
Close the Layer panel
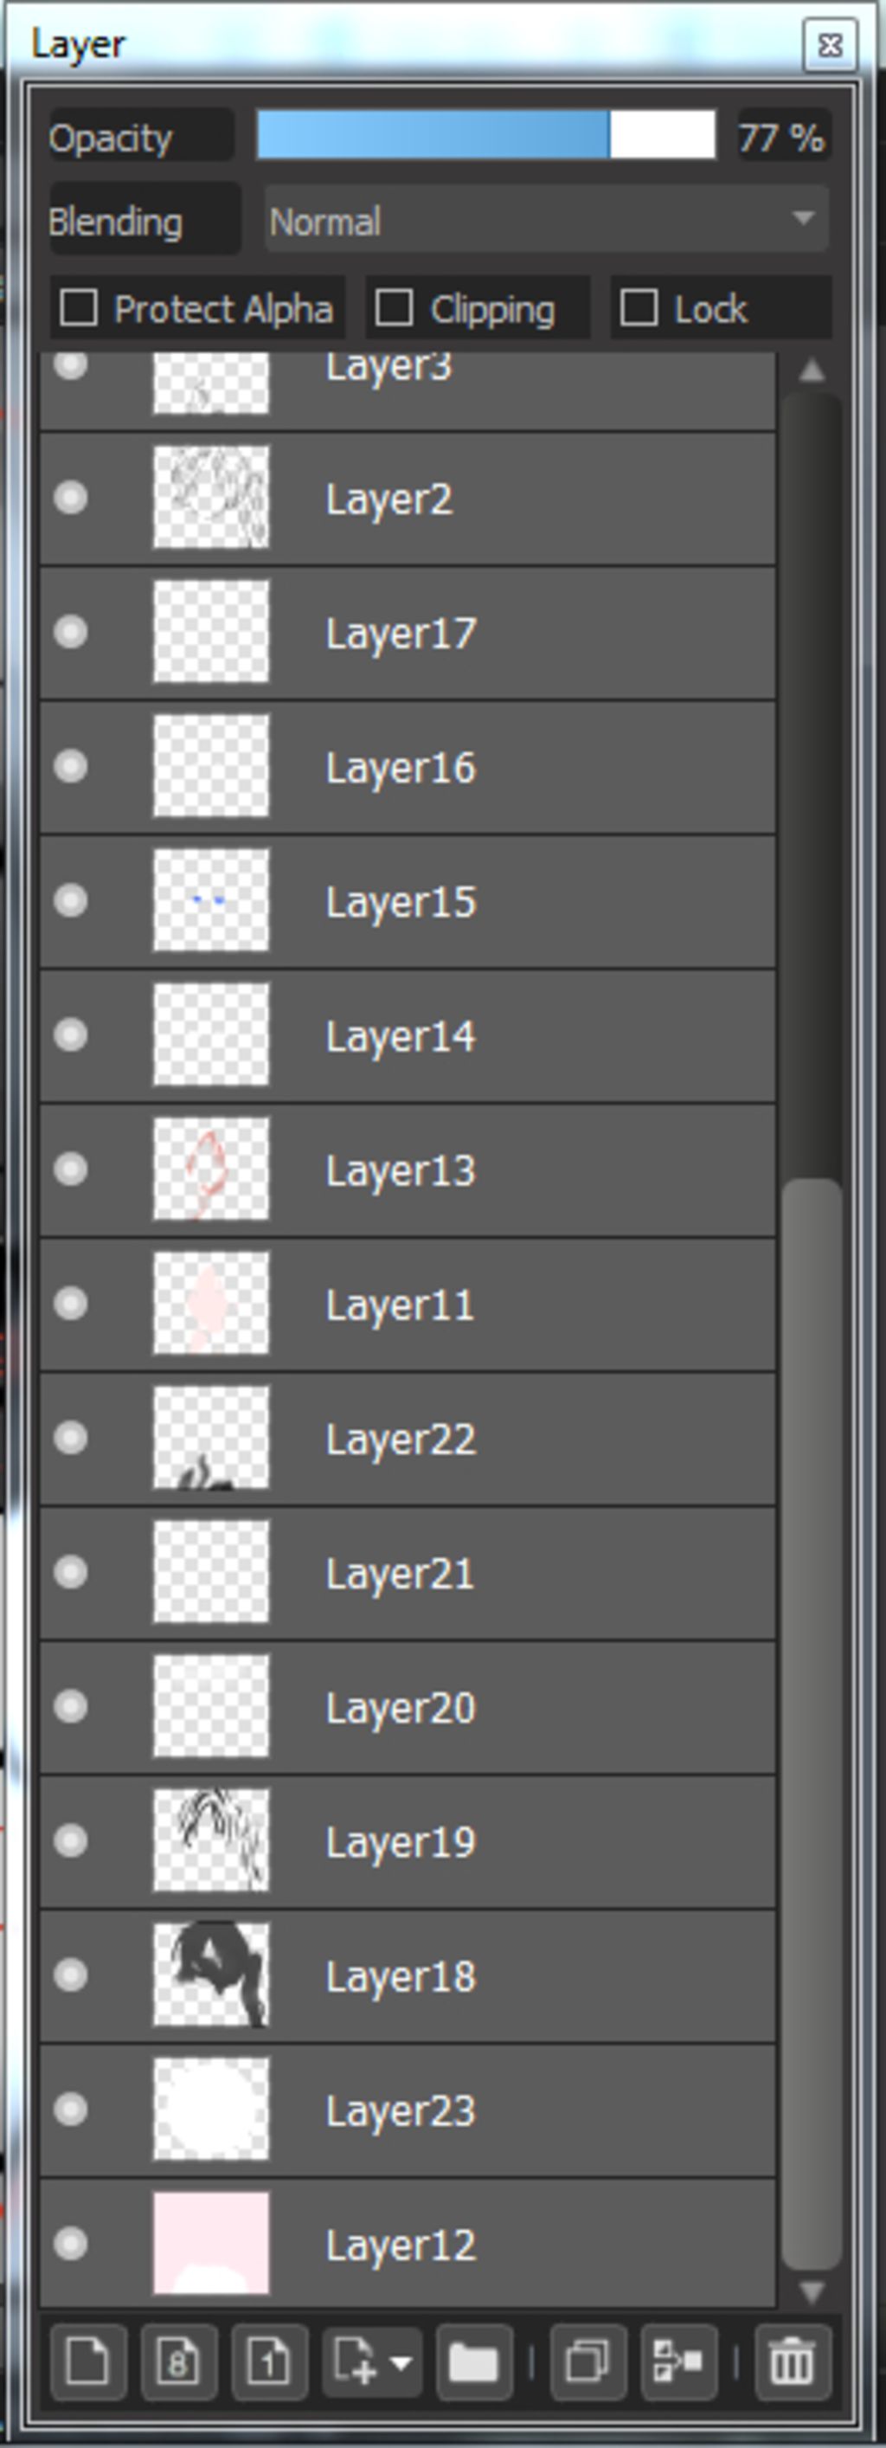click(x=830, y=45)
